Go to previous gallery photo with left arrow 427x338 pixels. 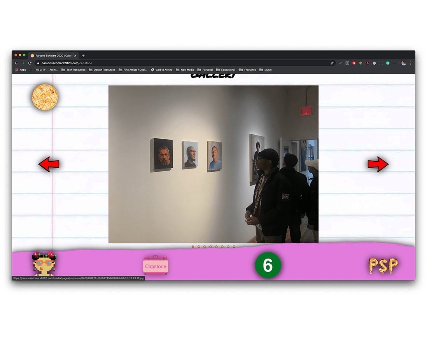tap(49, 164)
